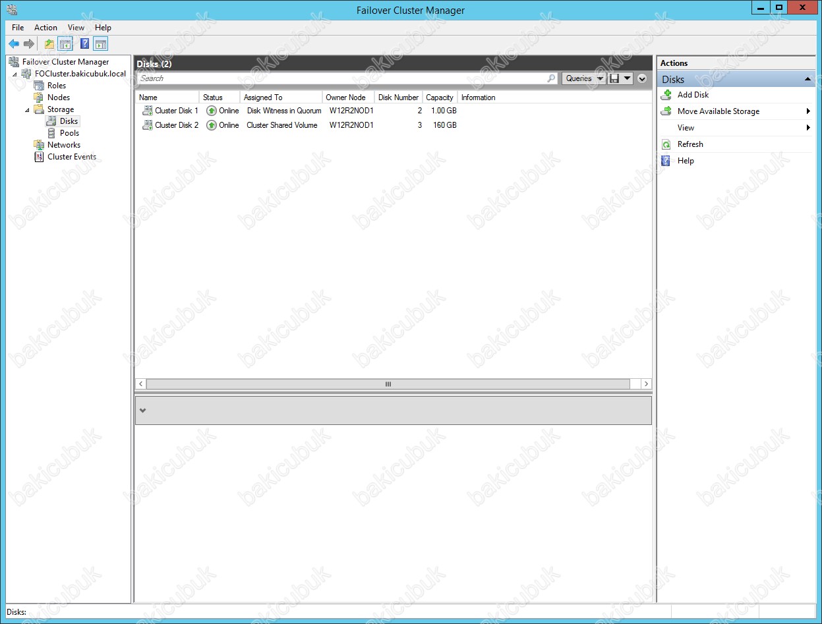Click the app icon in the title bar
Viewport: 822px width, 624px height.
[12, 10]
